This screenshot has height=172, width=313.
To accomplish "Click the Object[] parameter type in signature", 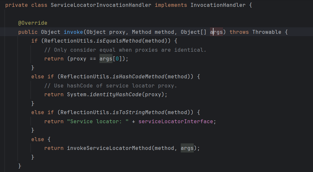I will [193, 32].
